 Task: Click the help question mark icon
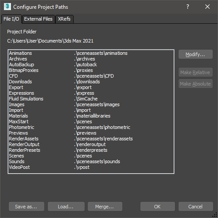click(x=188, y=7)
